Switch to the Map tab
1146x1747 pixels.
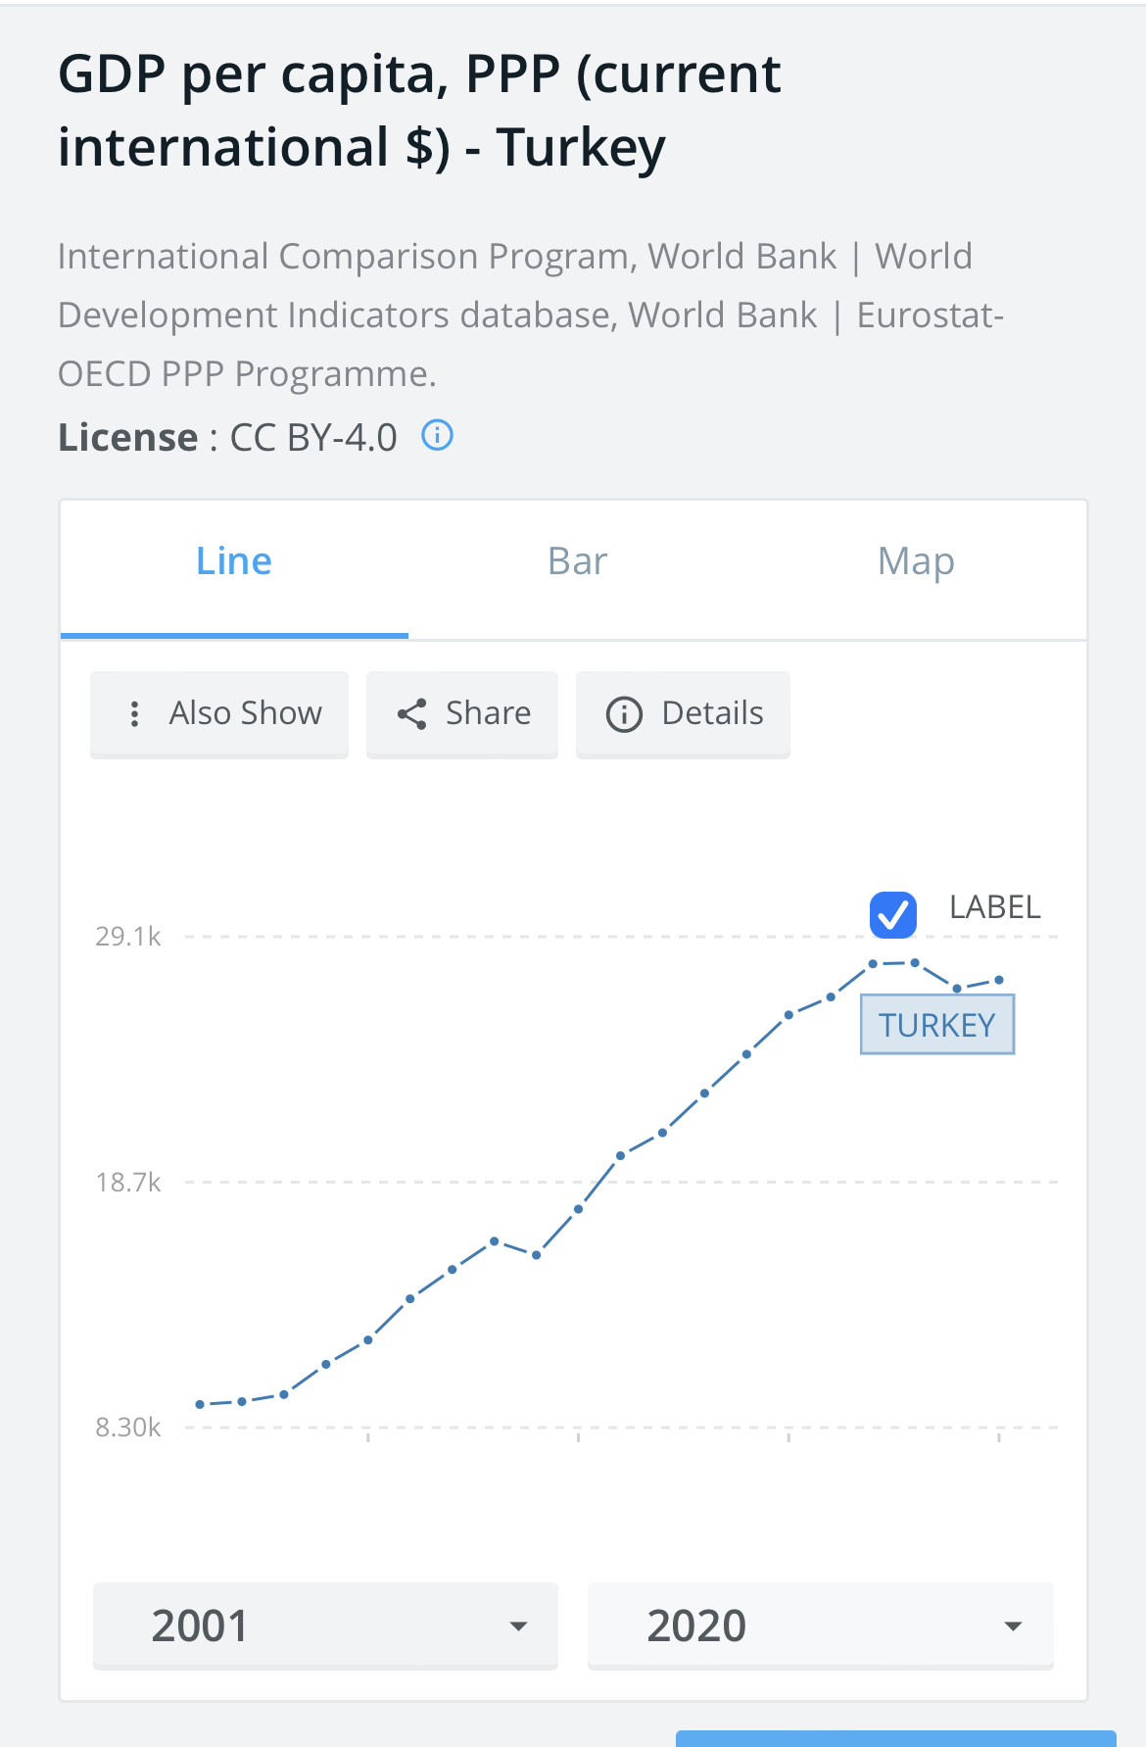[916, 561]
